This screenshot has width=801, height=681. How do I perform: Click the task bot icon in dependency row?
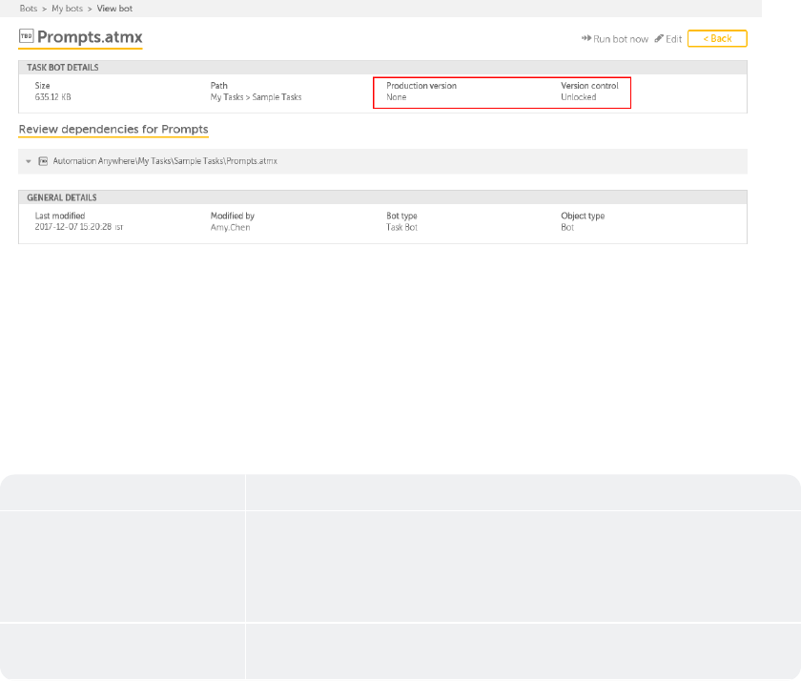(43, 161)
